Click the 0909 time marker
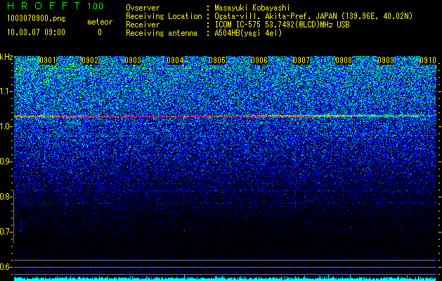 (386, 60)
